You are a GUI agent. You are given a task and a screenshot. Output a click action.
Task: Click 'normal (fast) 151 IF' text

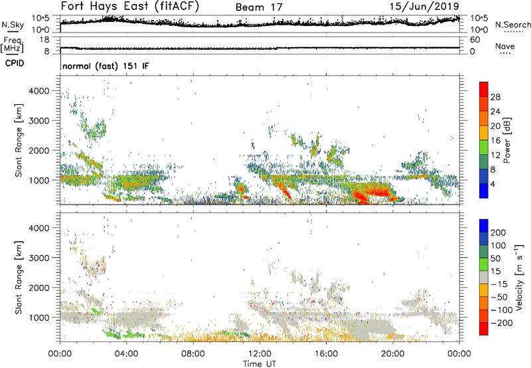pos(106,66)
